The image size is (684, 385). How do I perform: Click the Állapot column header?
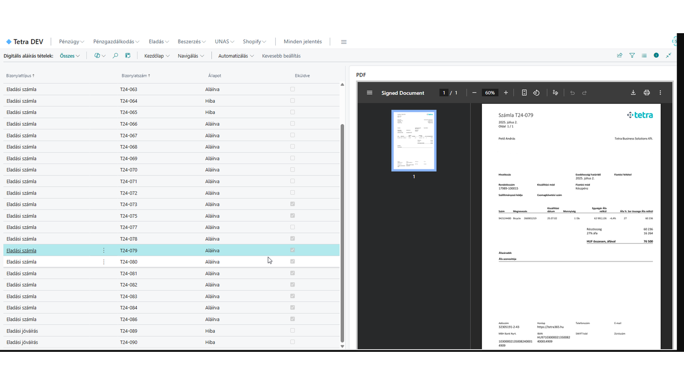point(215,76)
